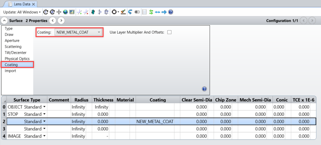Click the paintbrush coatings icon

123,12
